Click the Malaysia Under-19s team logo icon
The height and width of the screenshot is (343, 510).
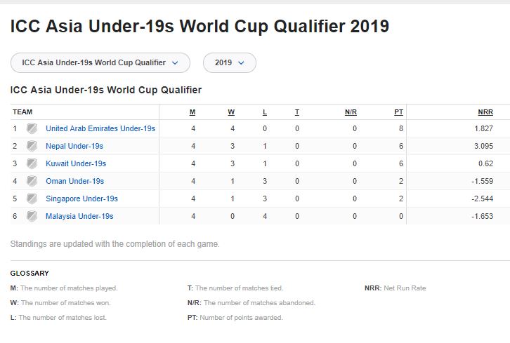[32, 216]
